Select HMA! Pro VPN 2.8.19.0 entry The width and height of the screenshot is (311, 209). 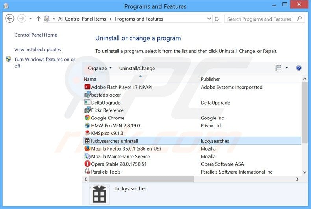click(x=115, y=126)
